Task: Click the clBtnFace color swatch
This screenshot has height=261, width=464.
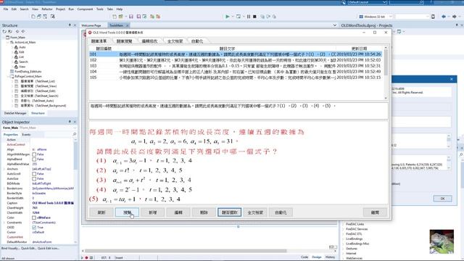Action: tap(34, 217)
